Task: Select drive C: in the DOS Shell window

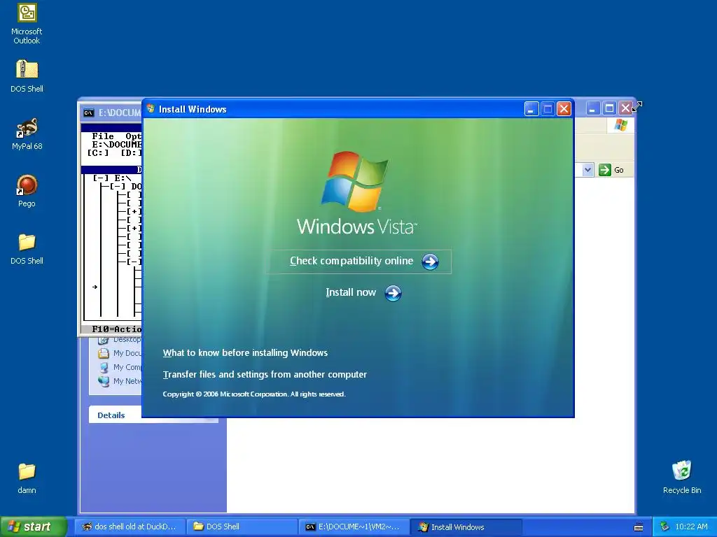Action: (x=98, y=153)
